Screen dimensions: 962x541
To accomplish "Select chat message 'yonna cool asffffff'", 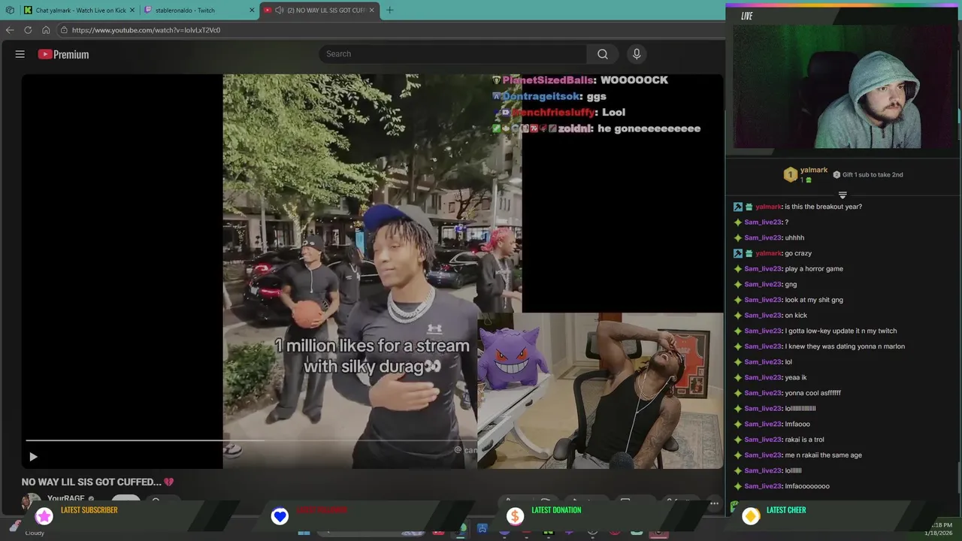I will (812, 393).
